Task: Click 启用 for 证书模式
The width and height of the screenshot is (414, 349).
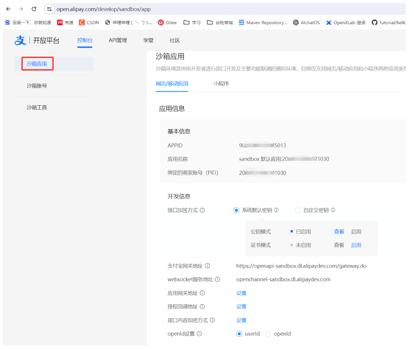Action: (x=356, y=245)
